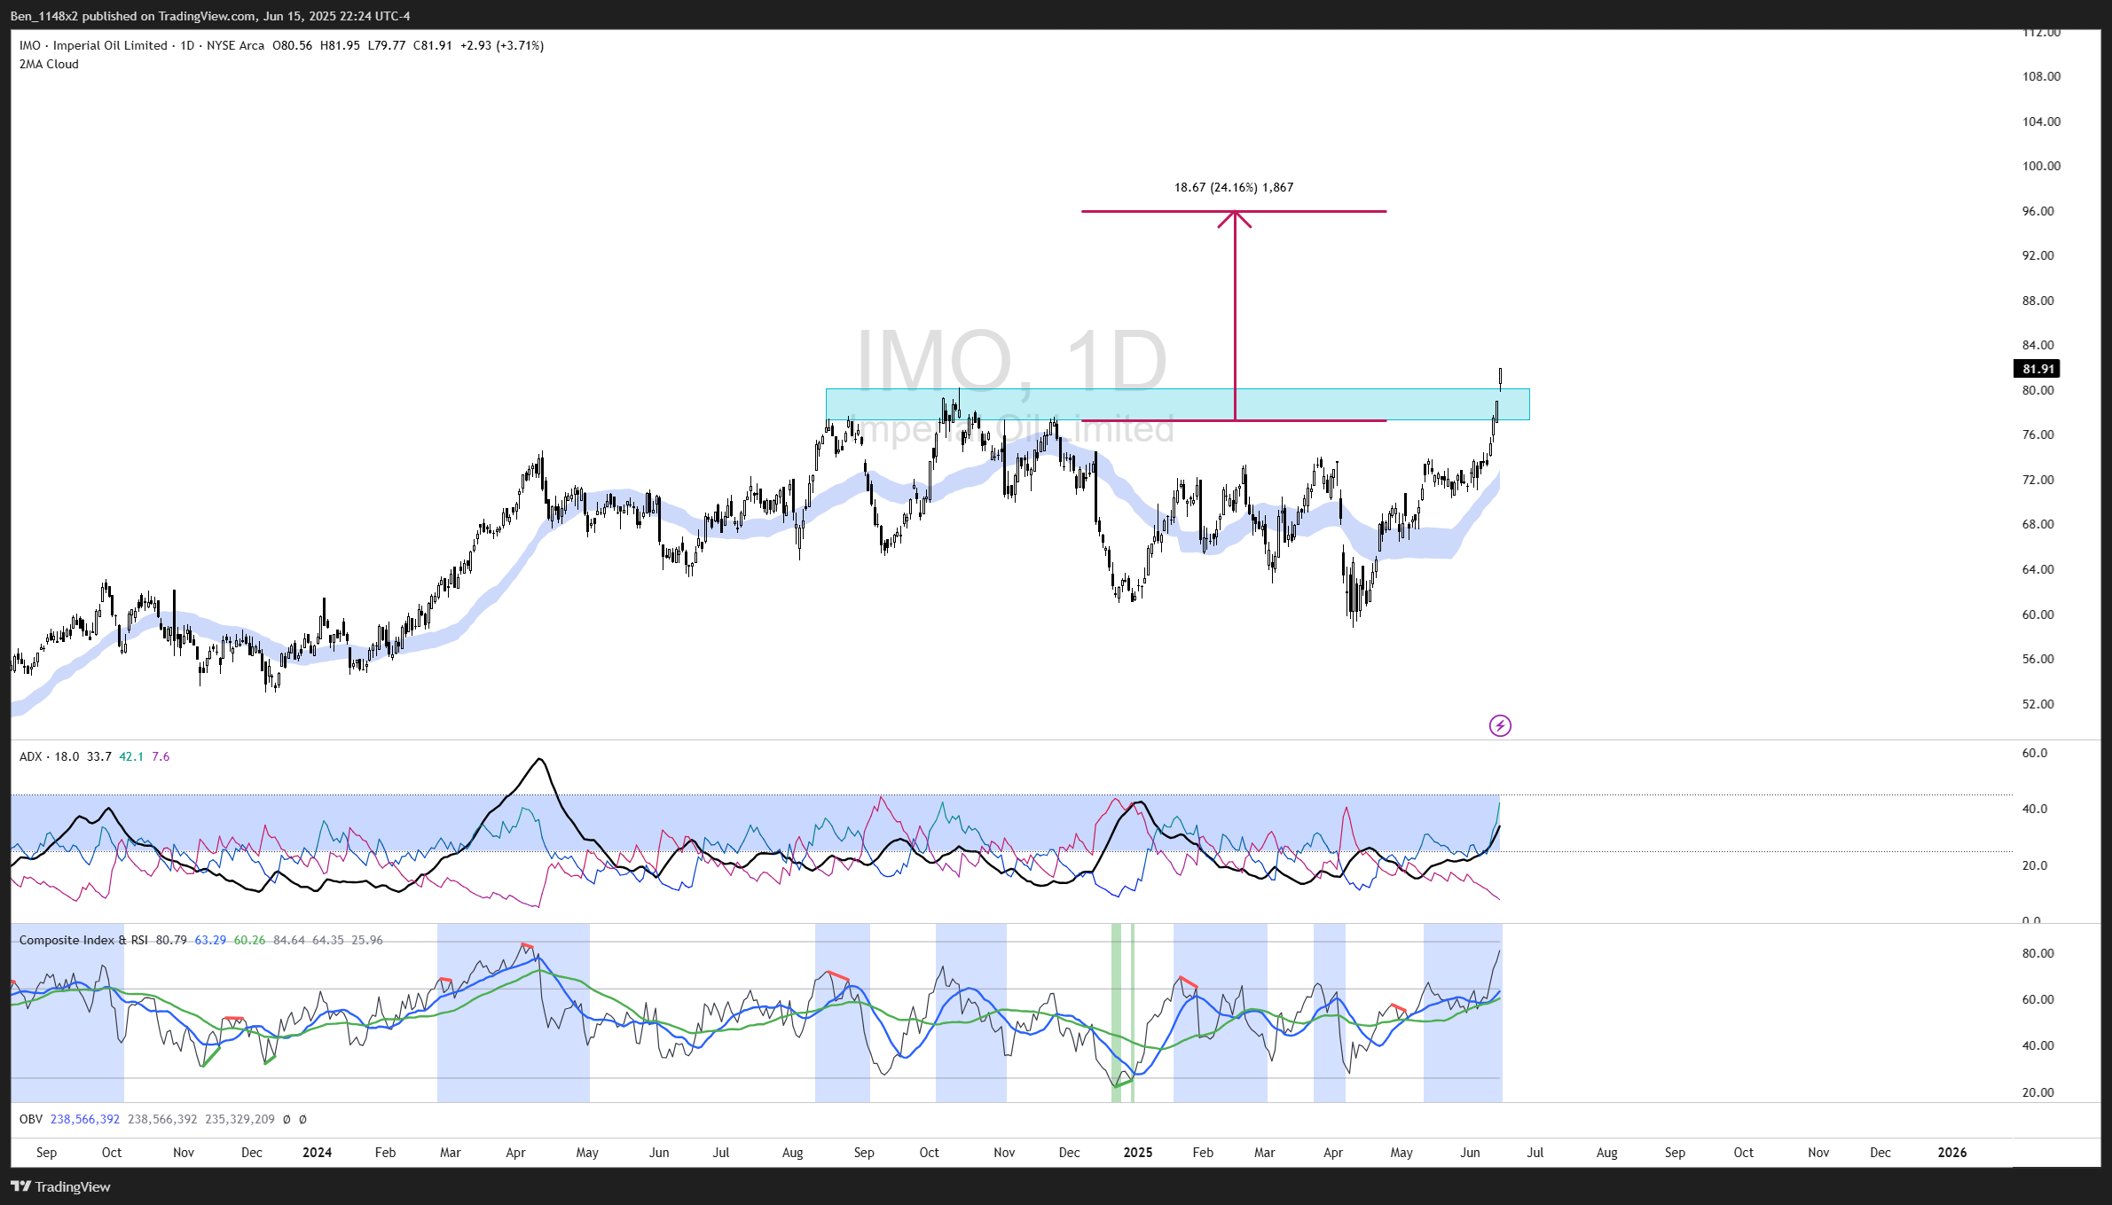Select the OBV indicator legend
Viewport: 2112px width, 1205px height.
click(31, 1119)
